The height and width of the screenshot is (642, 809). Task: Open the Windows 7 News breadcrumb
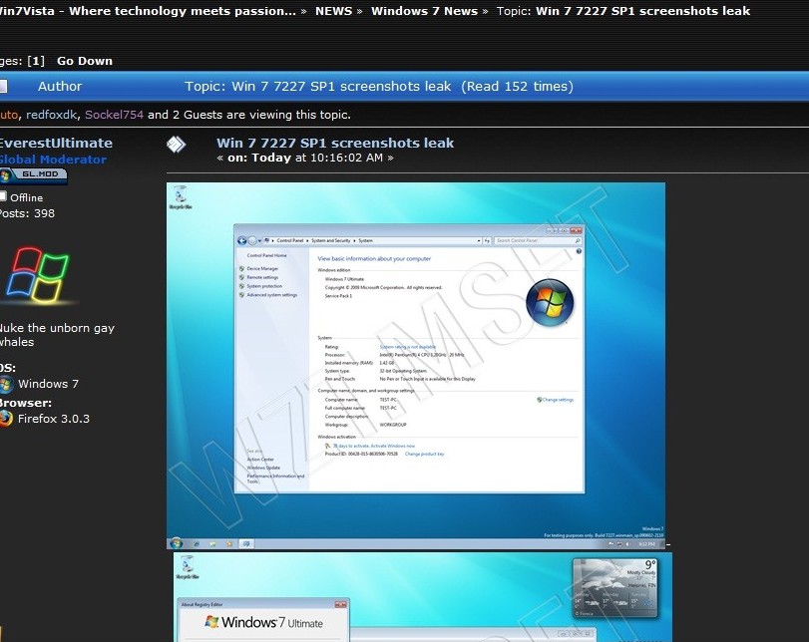424,11
